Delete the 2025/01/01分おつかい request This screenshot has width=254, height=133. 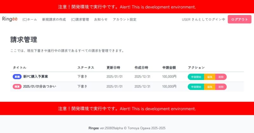(x=221, y=86)
